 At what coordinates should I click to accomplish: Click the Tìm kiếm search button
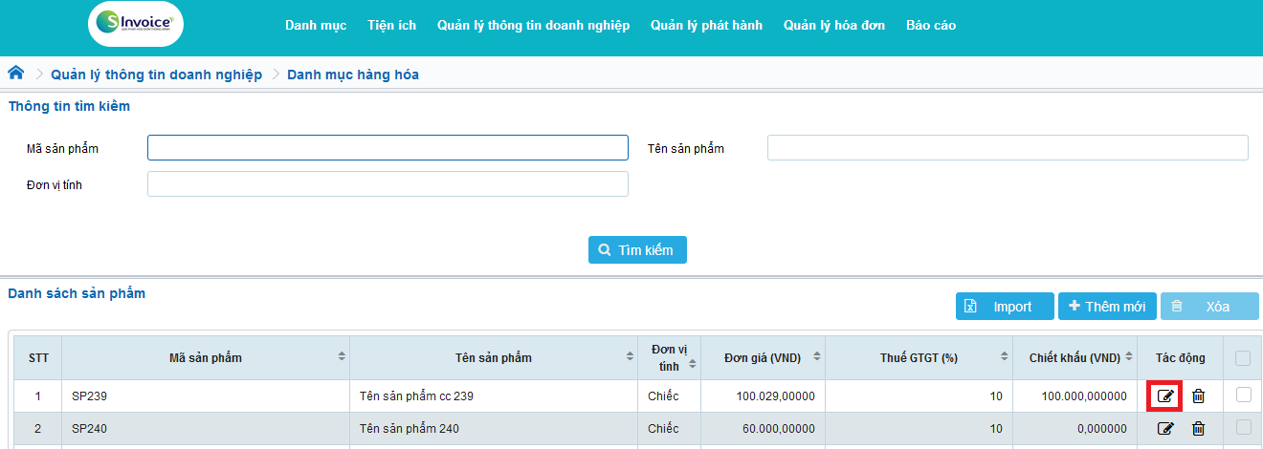point(637,250)
